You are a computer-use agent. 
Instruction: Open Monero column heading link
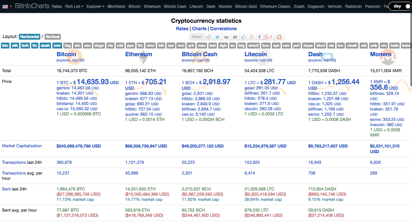[381, 54]
